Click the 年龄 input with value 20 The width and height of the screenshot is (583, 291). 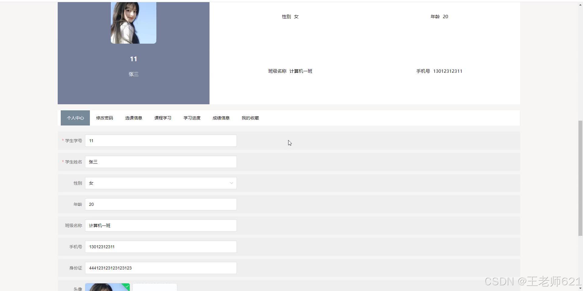[161, 204]
